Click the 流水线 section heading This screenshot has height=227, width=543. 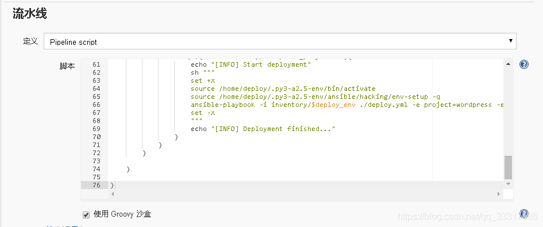(29, 14)
